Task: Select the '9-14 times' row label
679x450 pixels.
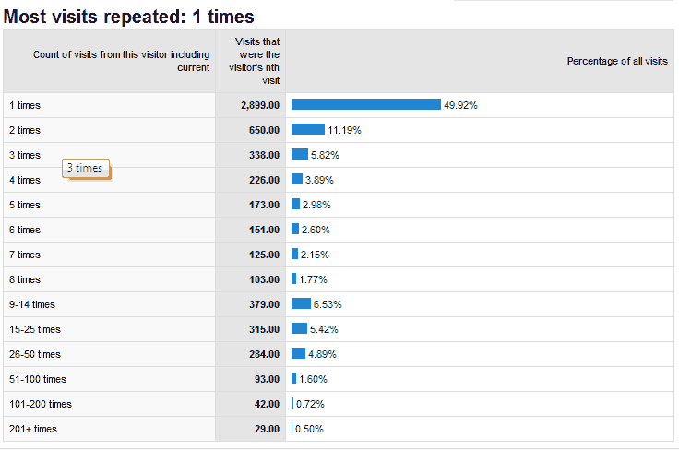Action: (31, 304)
